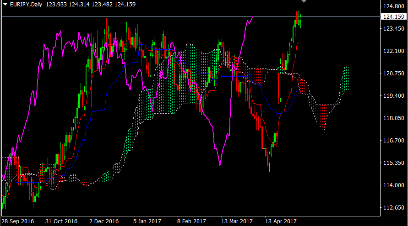Viewport: 408px width, 226px height.
Task: Click the 118.050 level on price axis
Action: pos(394,118)
